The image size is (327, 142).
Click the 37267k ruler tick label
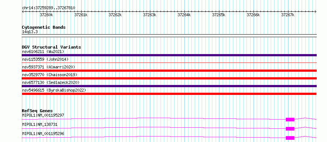288,15
